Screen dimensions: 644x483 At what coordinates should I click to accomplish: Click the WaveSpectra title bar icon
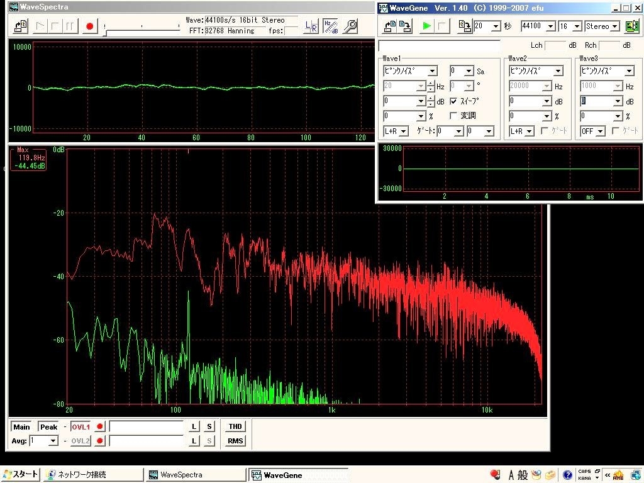(14, 6)
